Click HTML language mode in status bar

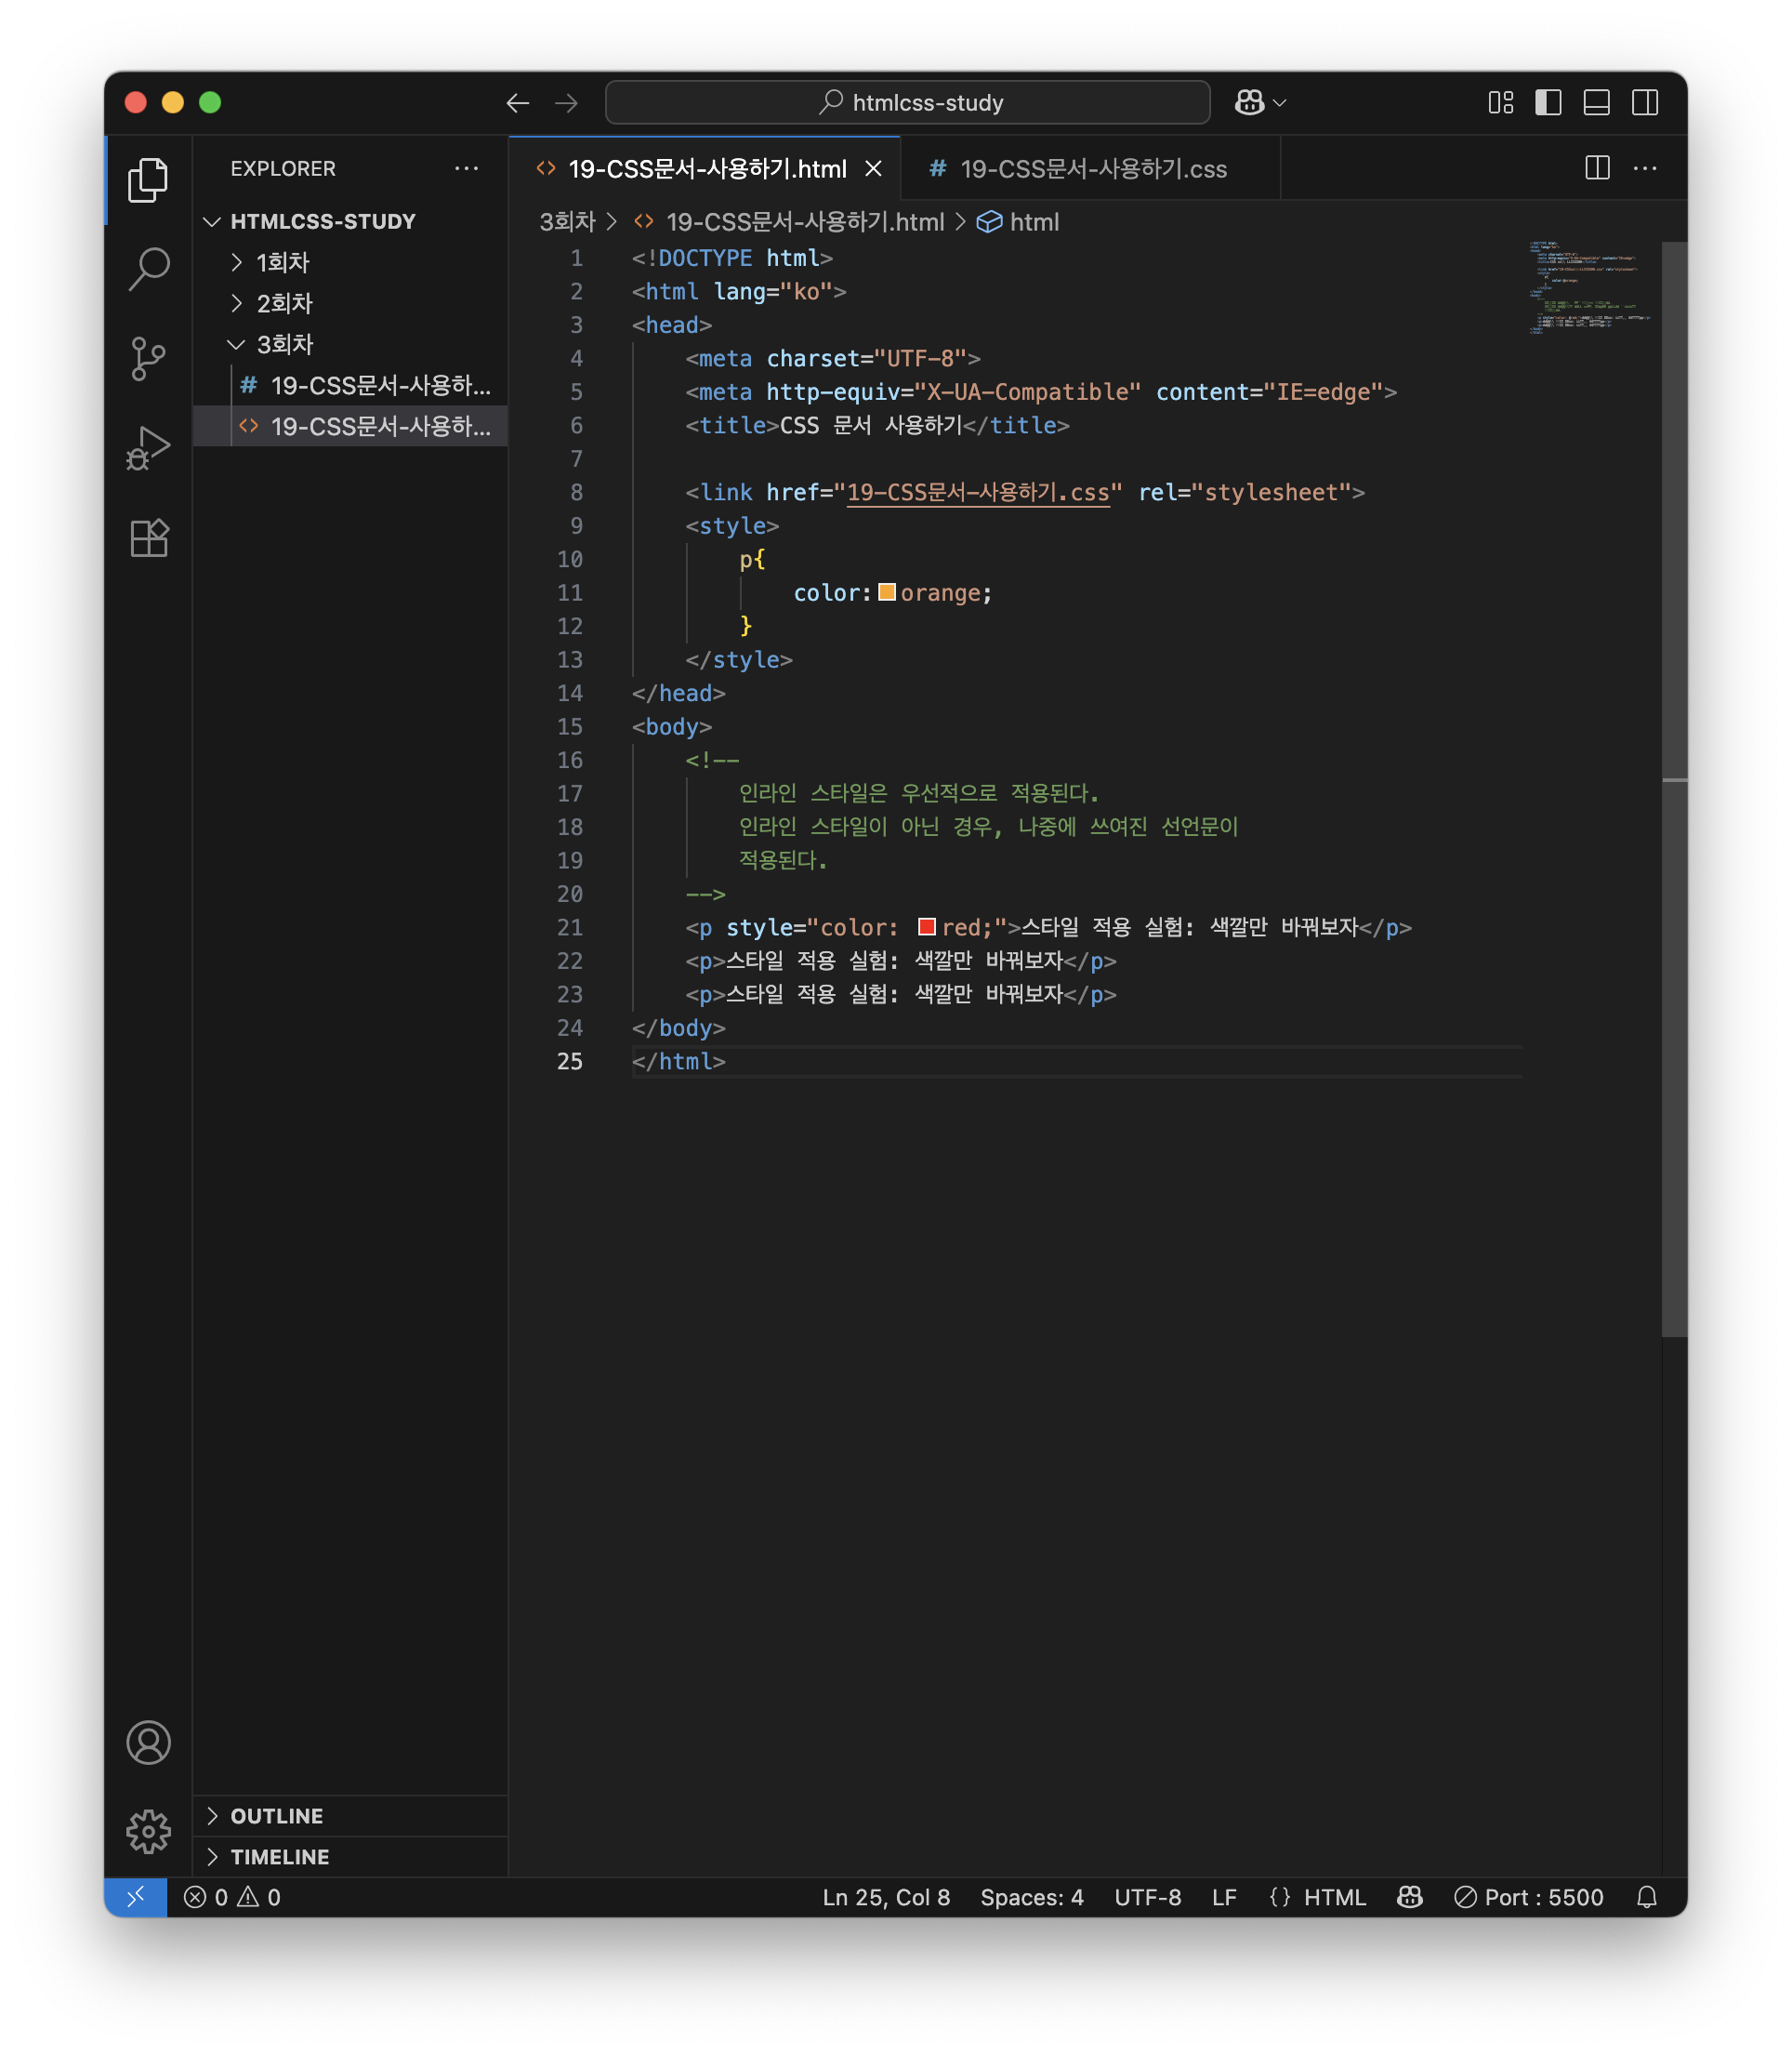click(x=1334, y=1897)
